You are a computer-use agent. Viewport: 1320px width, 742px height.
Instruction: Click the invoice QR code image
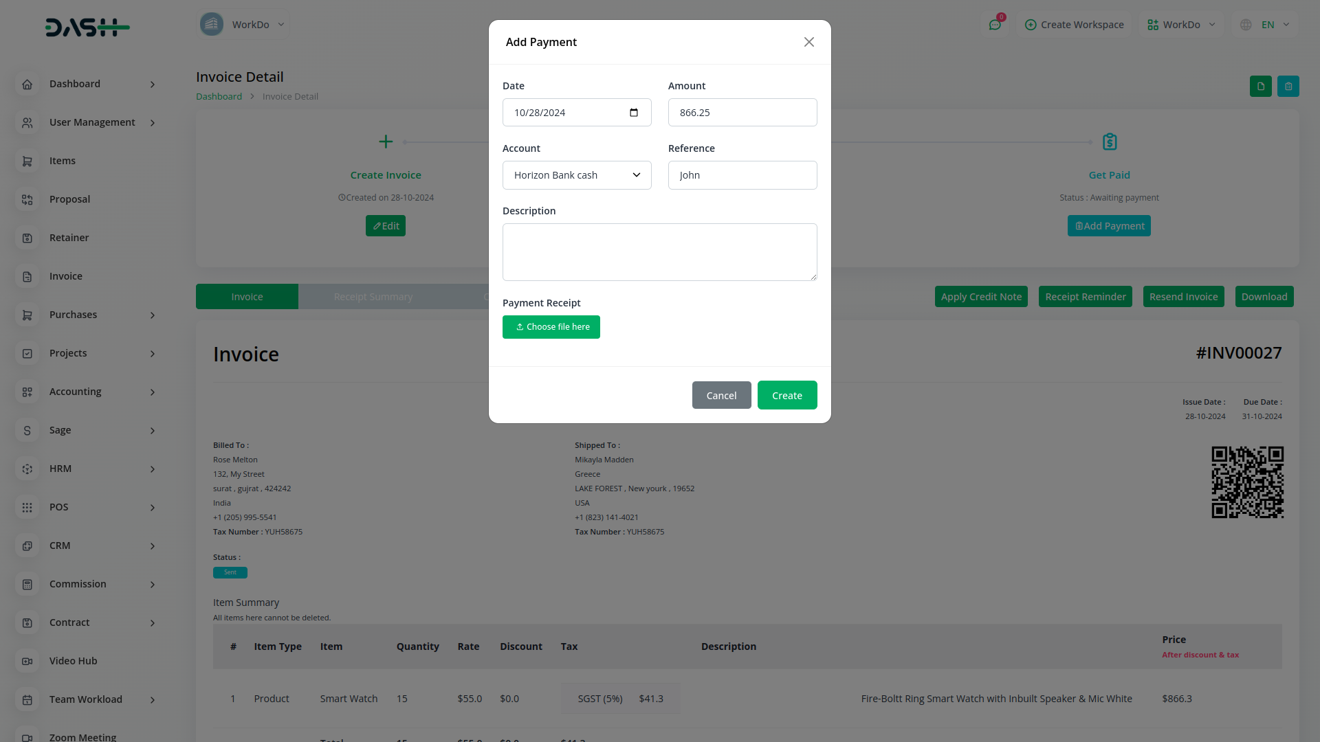pyautogui.click(x=1247, y=482)
